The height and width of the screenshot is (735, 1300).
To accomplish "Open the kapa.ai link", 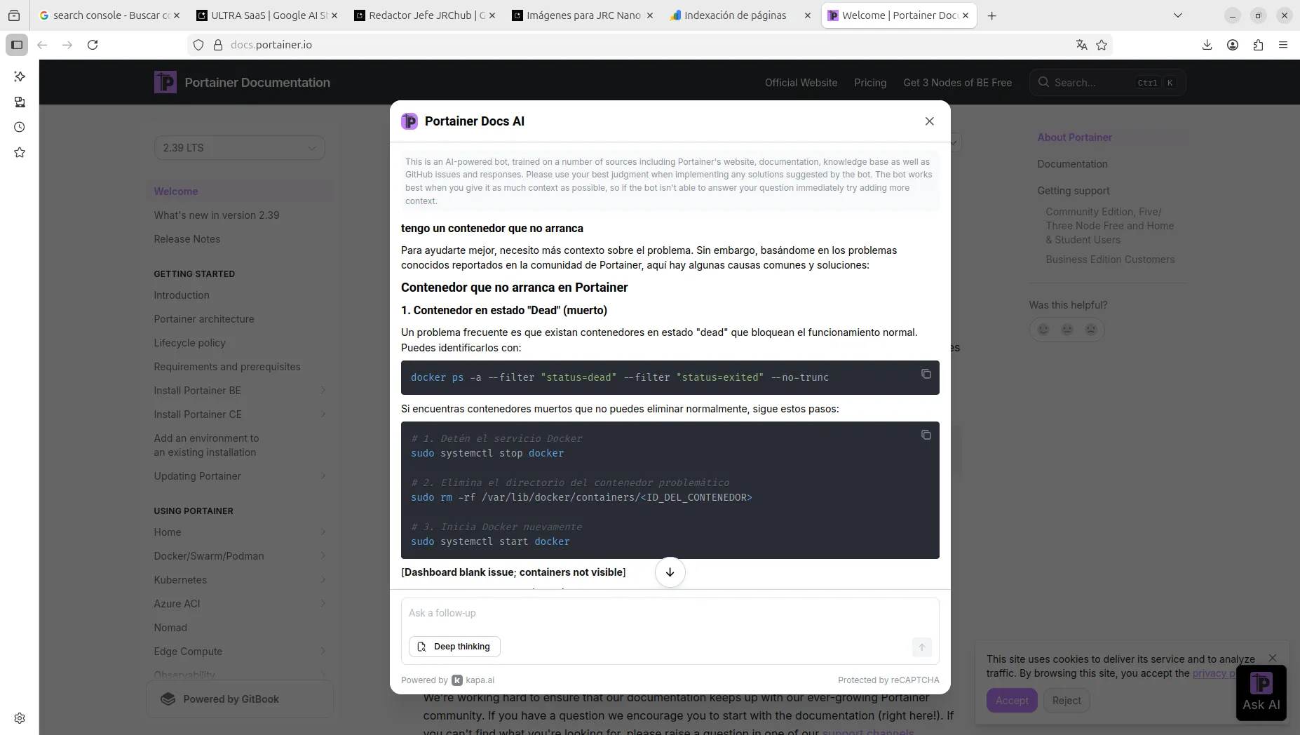I will point(473,680).
